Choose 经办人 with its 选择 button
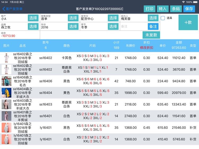 pos(153,18)
